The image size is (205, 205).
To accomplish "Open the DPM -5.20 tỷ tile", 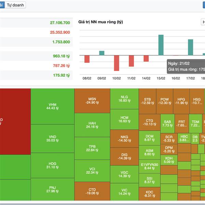I will (169, 149).
